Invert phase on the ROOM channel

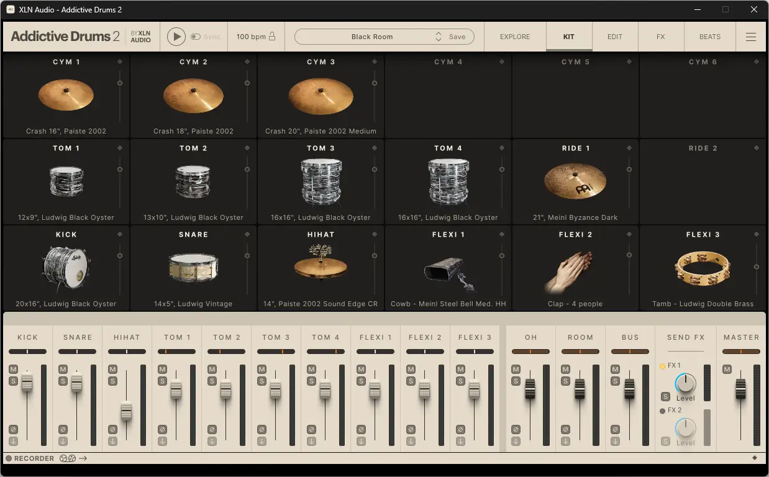point(566,429)
